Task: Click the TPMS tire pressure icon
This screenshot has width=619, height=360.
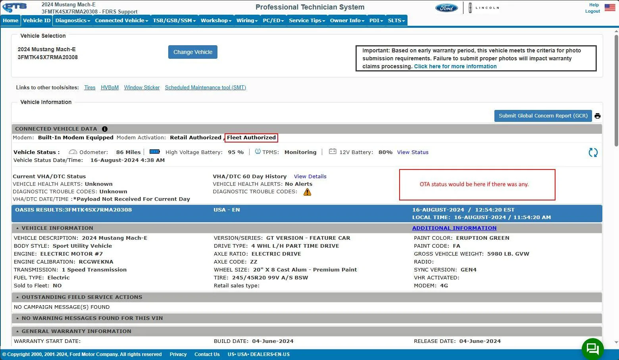Action: [x=258, y=152]
